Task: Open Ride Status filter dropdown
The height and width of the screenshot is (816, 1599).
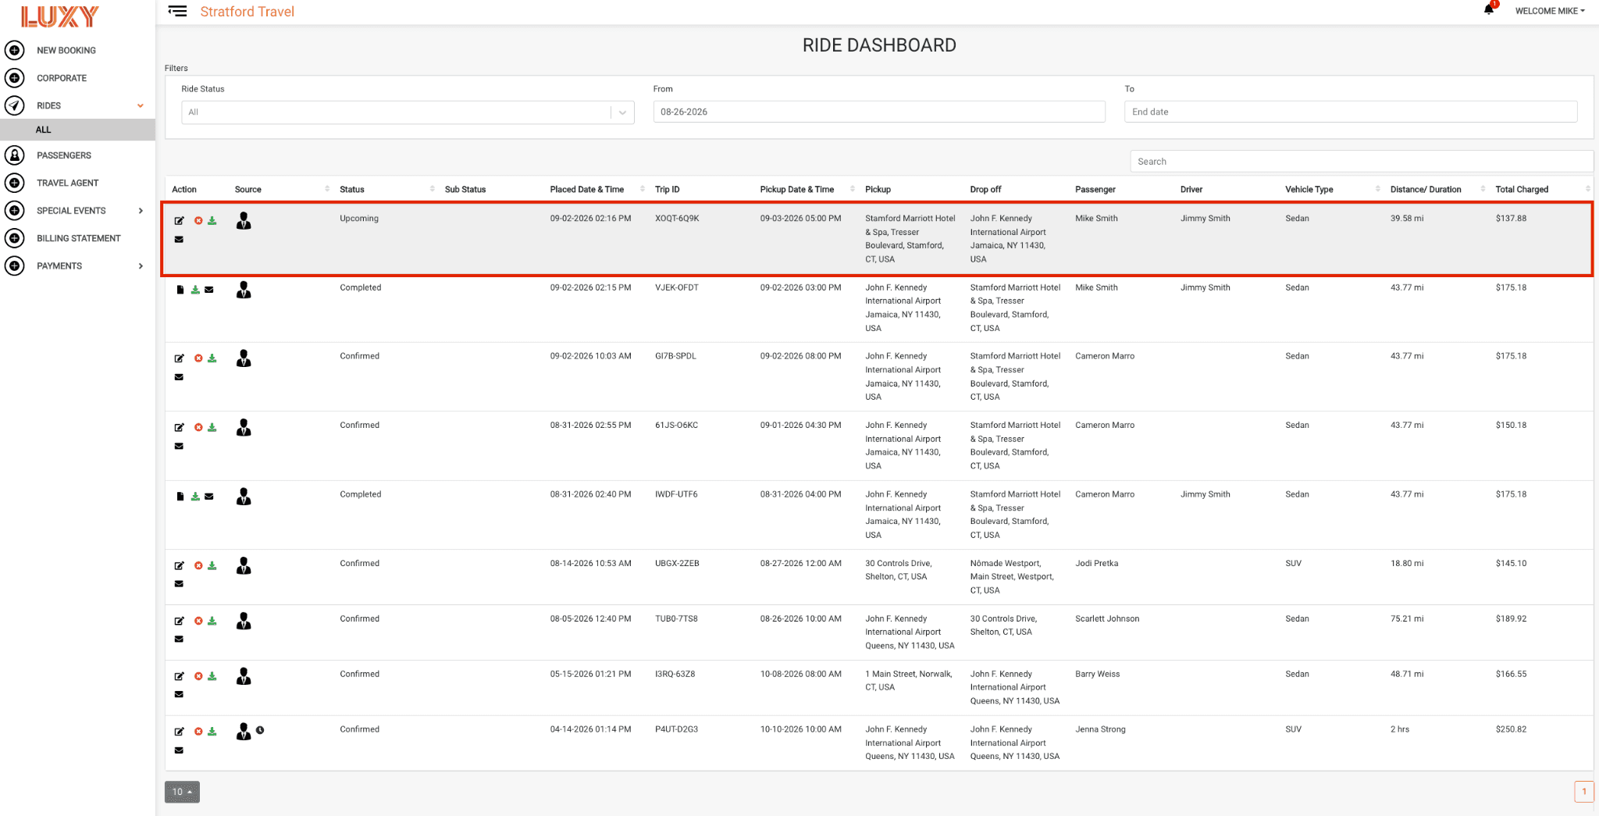Action: (408, 112)
